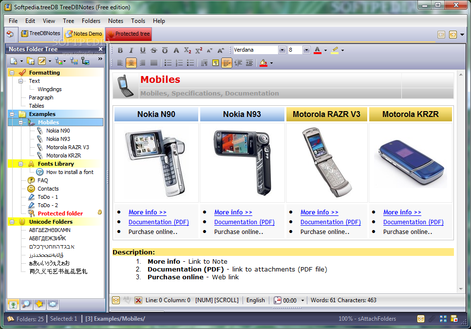Show more tree toolbar buttons chevron
This screenshot has width=471, height=329.
coord(100,59)
